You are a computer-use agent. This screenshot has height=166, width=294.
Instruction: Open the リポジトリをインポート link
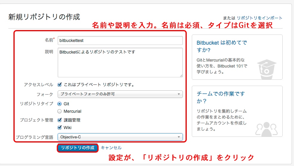coord(260,18)
